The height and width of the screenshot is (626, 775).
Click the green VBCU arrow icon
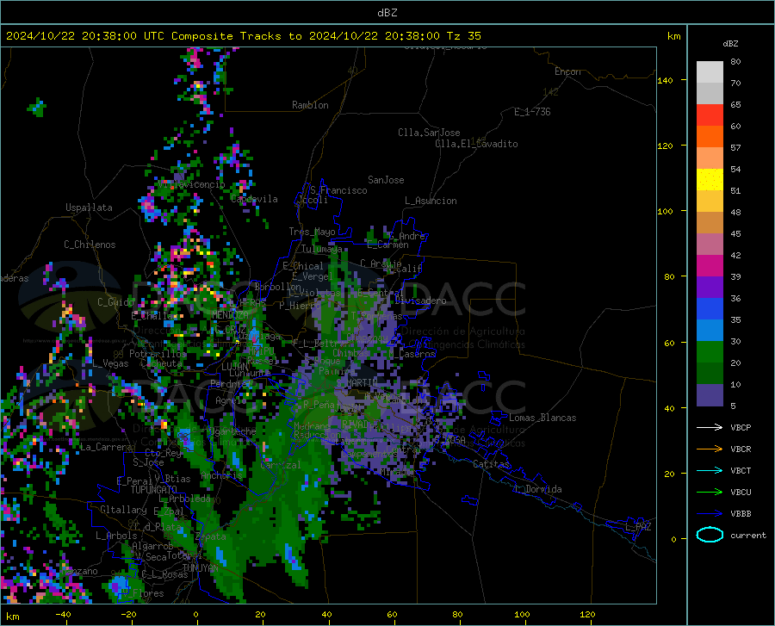tap(710, 492)
